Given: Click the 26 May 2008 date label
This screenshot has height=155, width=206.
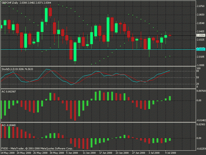Looking at the screenshot, I should [41, 153].
